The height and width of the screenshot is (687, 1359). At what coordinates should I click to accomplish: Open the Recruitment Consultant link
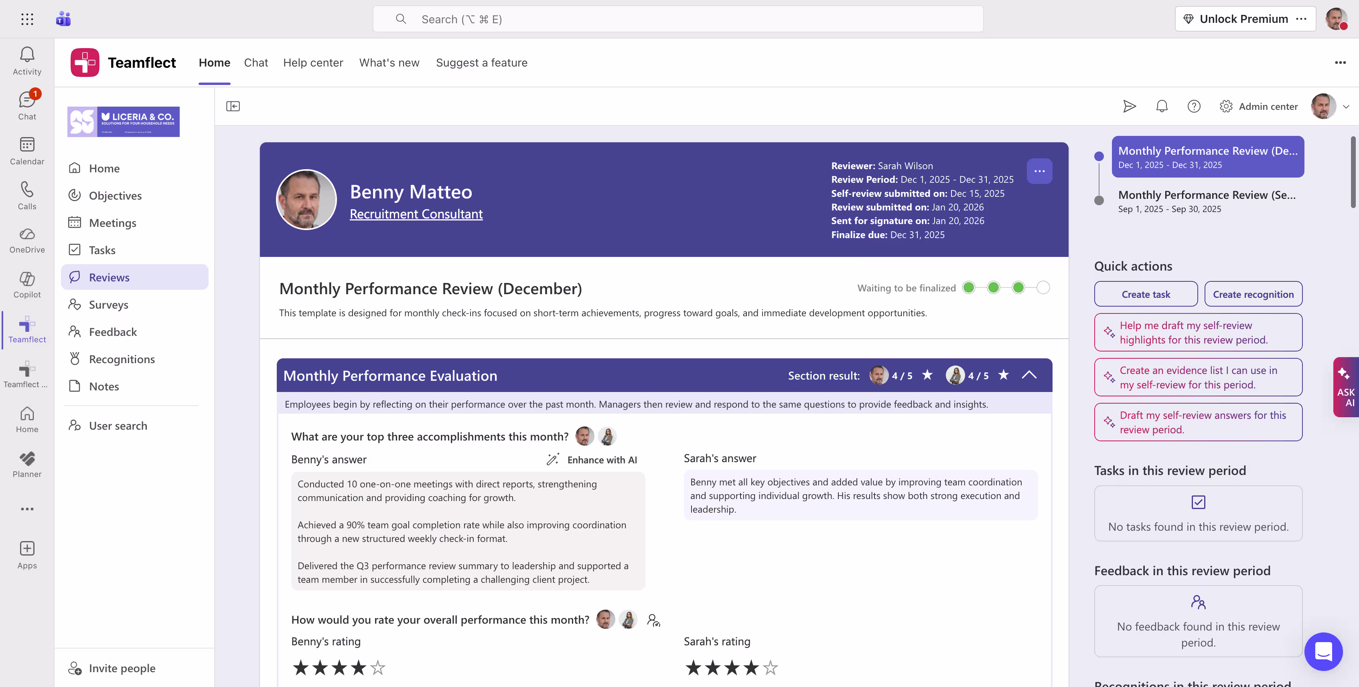pyautogui.click(x=416, y=214)
